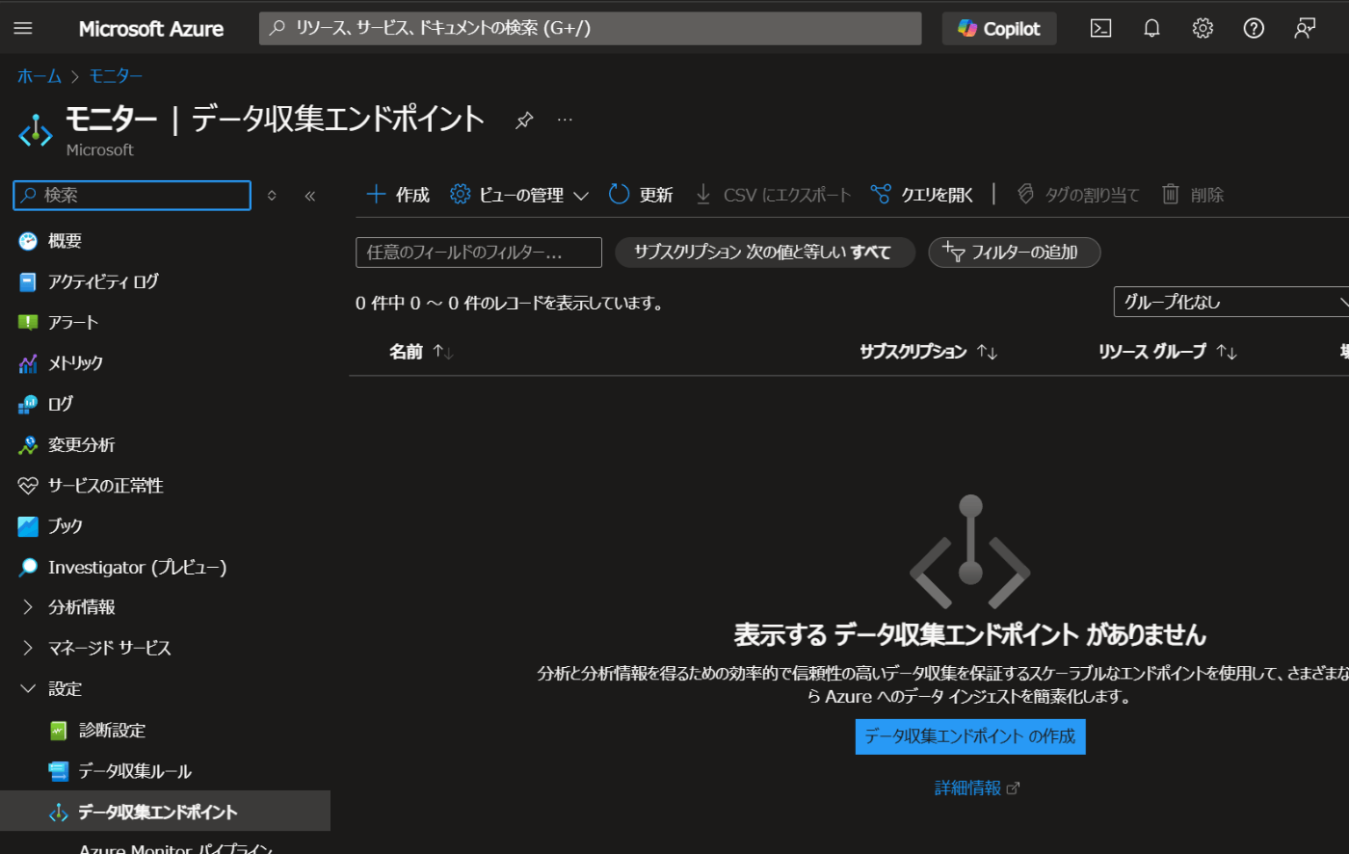
Task: Click フィルターの追加 button
Action: click(x=1014, y=253)
